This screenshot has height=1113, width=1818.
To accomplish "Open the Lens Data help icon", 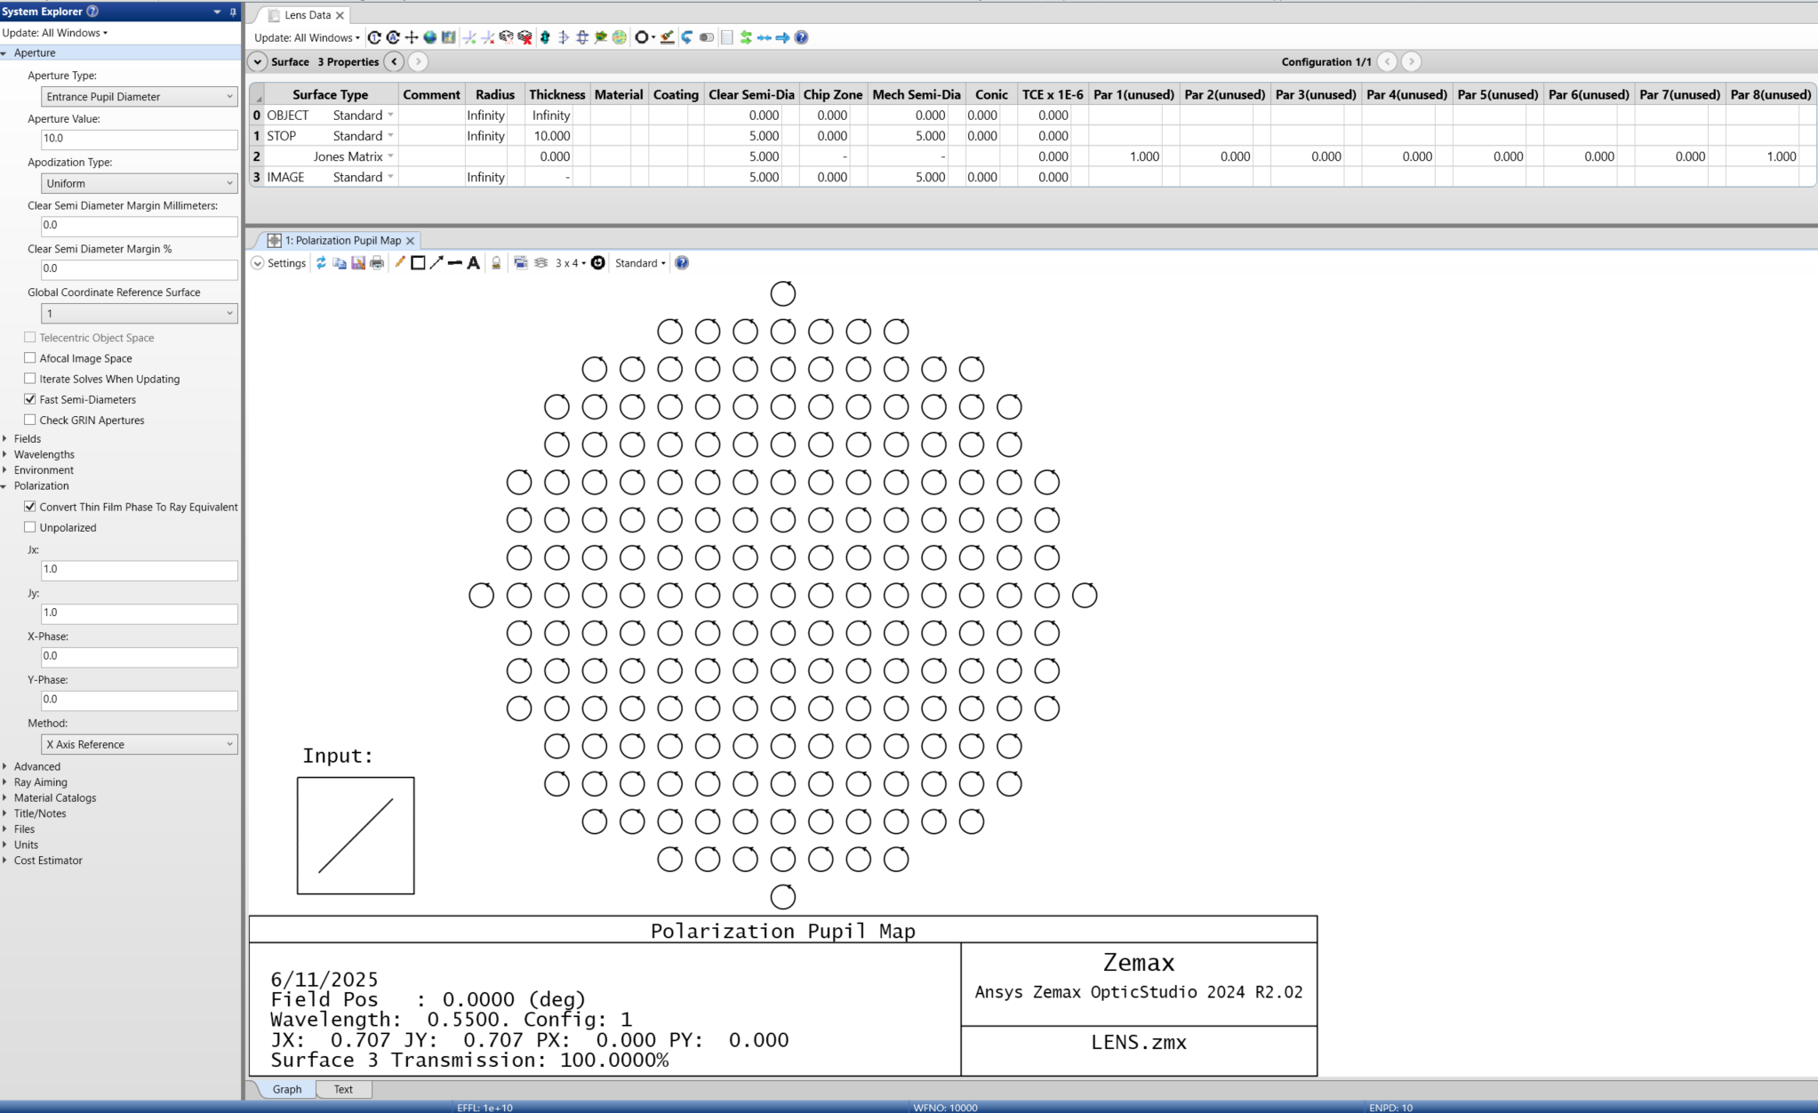I will pyautogui.click(x=801, y=37).
